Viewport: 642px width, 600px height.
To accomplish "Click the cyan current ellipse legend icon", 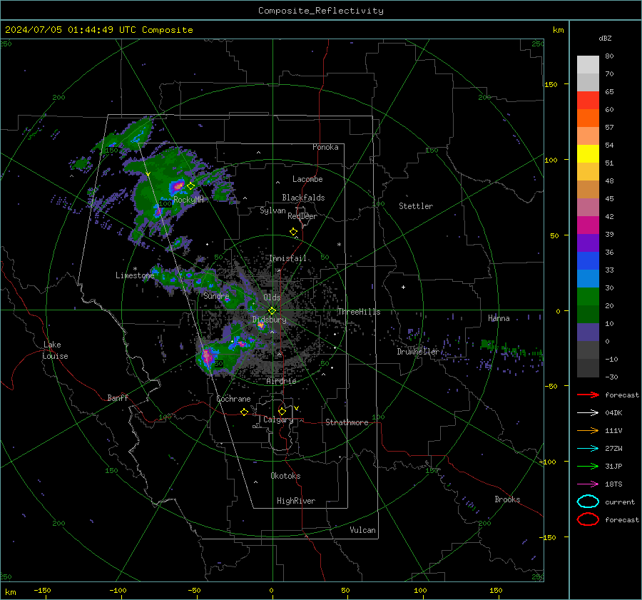I will [x=588, y=502].
